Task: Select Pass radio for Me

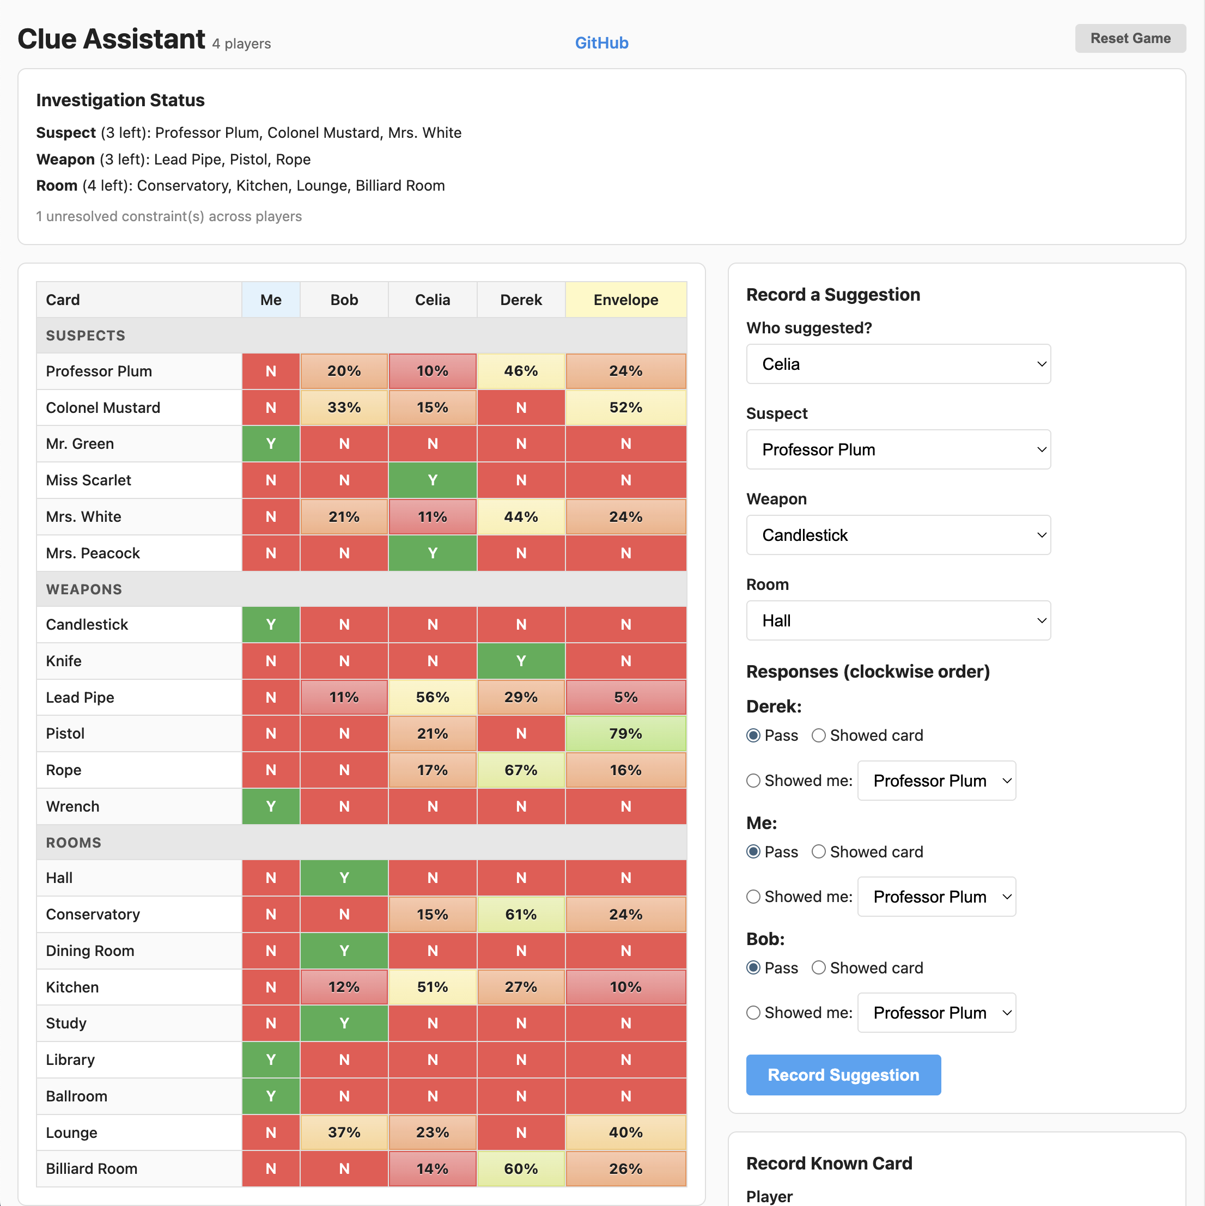Action: click(x=753, y=851)
